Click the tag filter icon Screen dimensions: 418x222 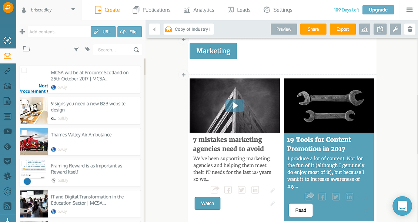(x=87, y=49)
